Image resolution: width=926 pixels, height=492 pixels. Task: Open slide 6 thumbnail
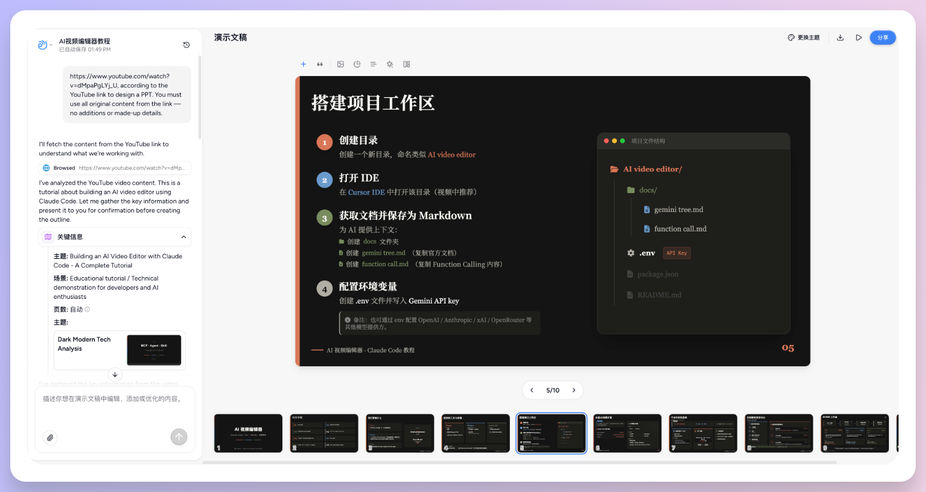coord(627,433)
